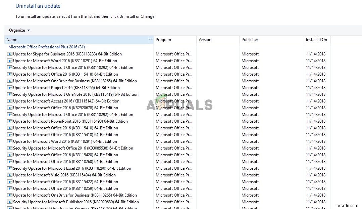Sort the list by Installed On column
Viewport: 362px width, 209px height.
[317, 40]
